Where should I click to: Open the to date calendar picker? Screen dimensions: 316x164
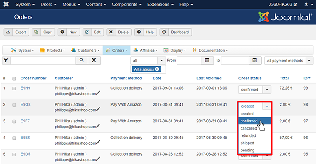(x=255, y=61)
